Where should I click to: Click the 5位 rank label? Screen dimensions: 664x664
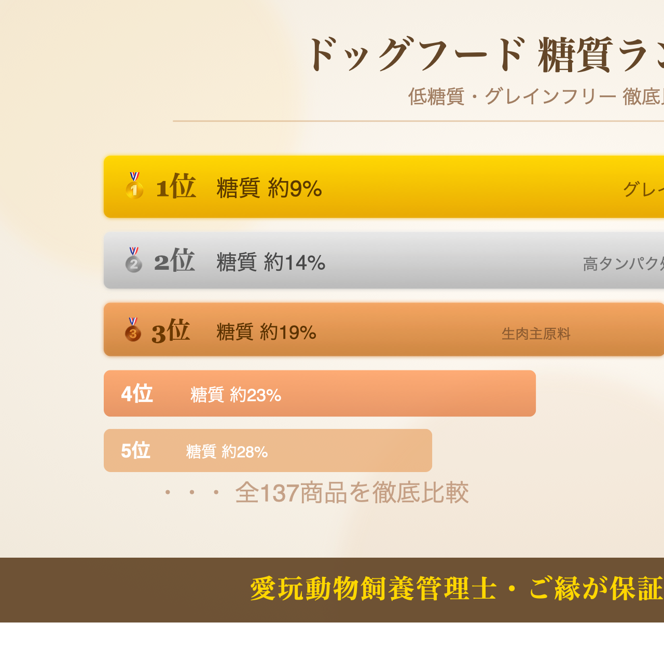click(x=136, y=451)
